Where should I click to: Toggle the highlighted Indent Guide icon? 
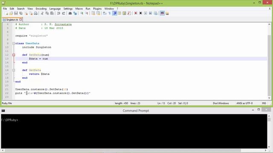pyautogui.click(x=115, y=13)
